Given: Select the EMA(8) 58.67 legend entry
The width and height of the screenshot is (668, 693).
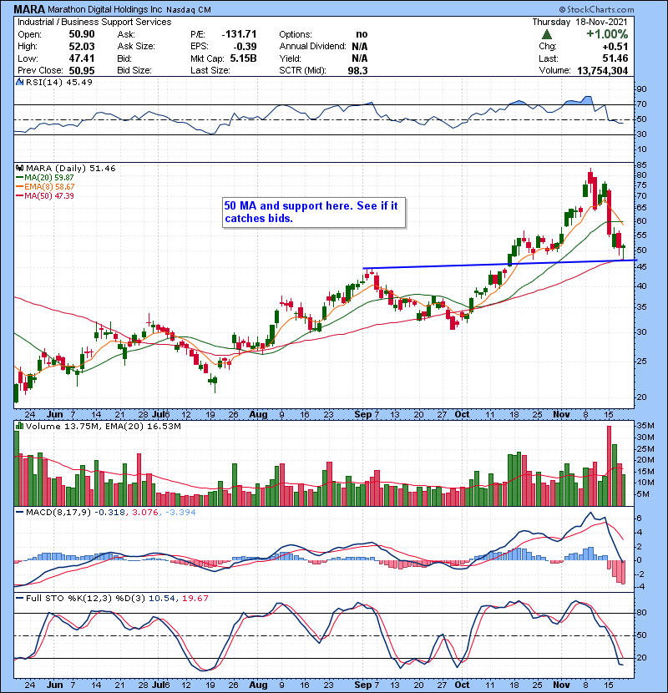Looking at the screenshot, I should (x=46, y=187).
